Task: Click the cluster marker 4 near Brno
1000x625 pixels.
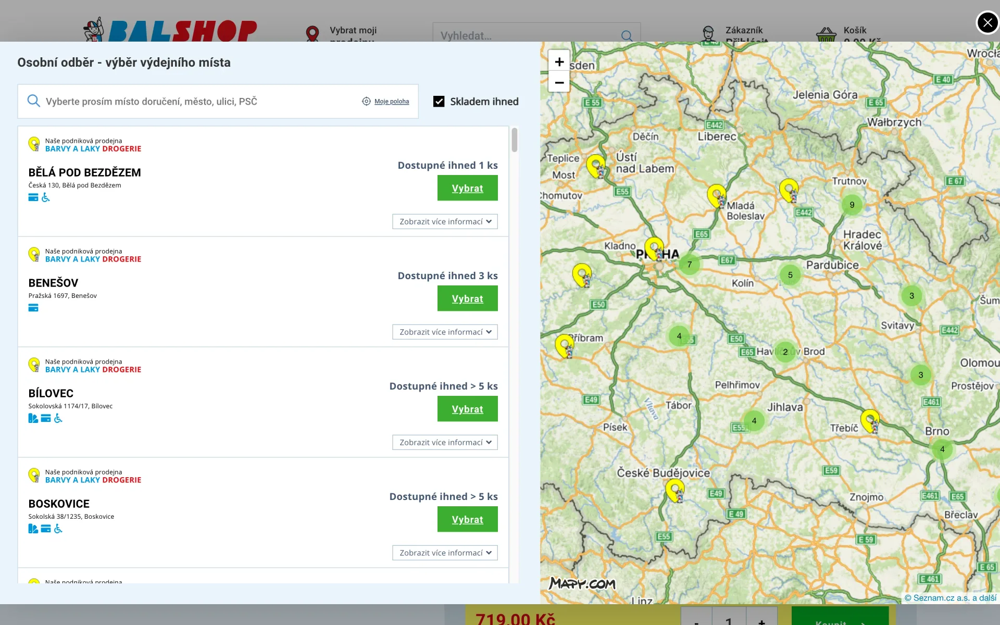Action: pos(942,449)
